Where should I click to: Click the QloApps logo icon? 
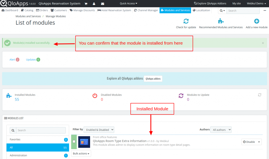[3, 3]
